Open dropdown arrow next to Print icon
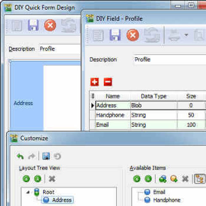 [186, 35]
